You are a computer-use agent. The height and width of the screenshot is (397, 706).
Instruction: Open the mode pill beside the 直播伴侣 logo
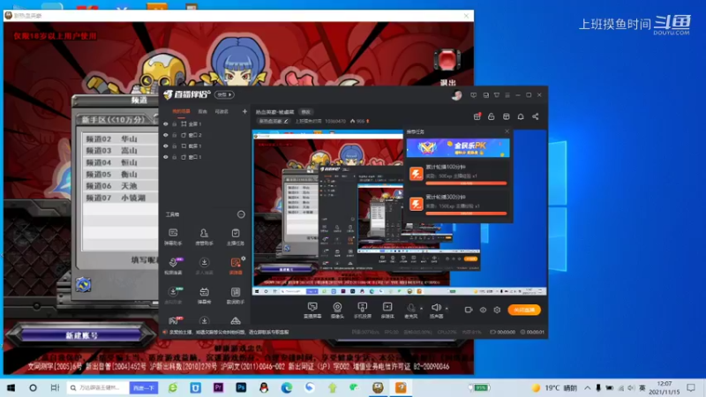click(x=224, y=95)
